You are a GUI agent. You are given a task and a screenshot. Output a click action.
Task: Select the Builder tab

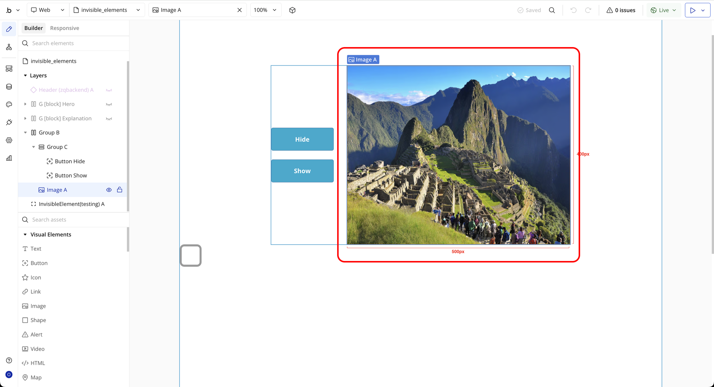33,28
